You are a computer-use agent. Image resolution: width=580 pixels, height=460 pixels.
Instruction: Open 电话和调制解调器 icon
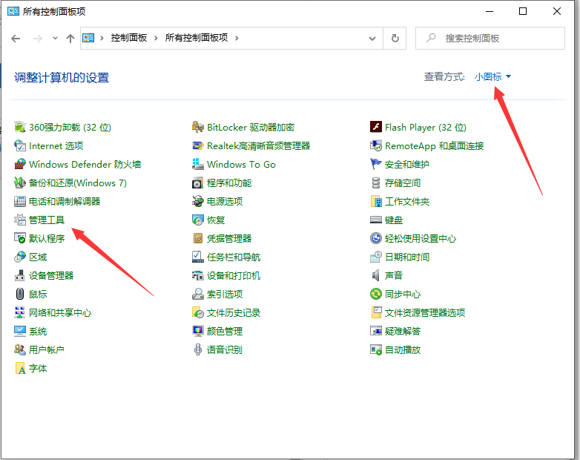pos(19,201)
